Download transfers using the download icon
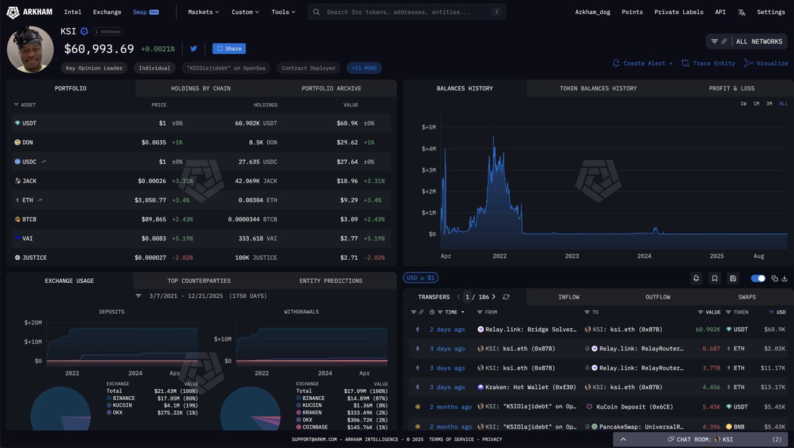This screenshot has height=448, width=794. (x=785, y=278)
